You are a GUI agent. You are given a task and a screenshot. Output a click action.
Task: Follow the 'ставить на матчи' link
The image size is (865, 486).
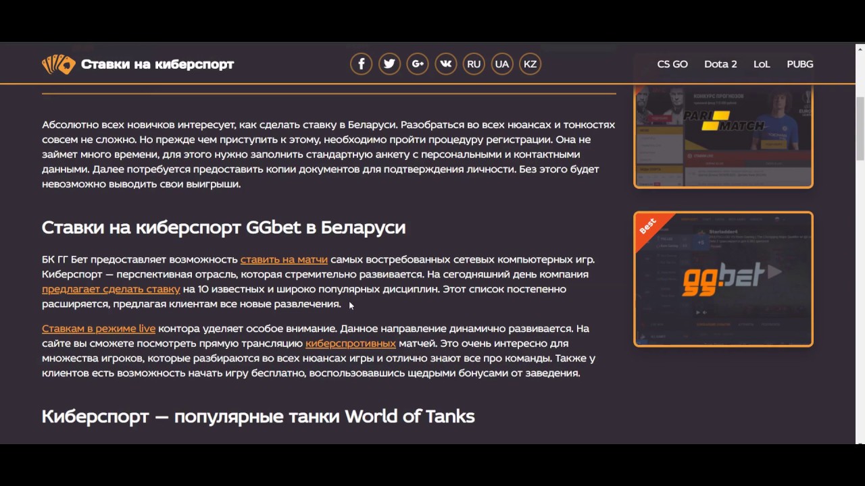(284, 259)
